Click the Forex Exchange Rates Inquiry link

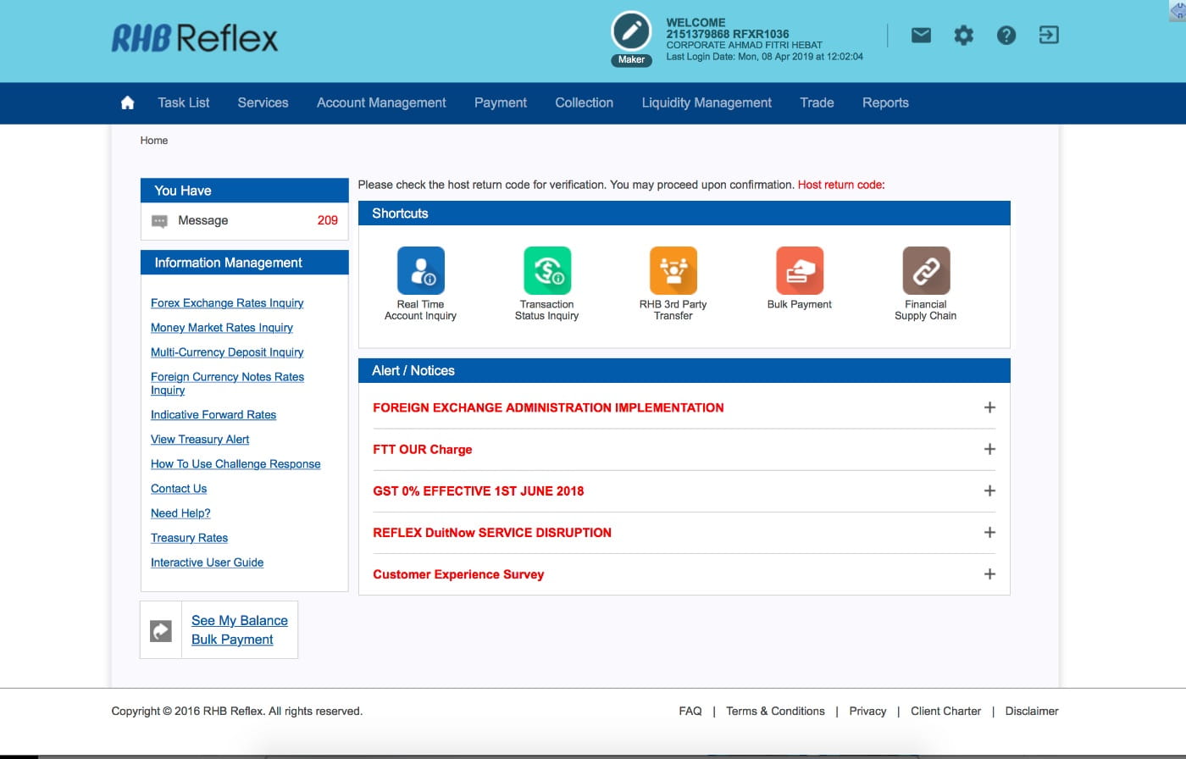227,302
